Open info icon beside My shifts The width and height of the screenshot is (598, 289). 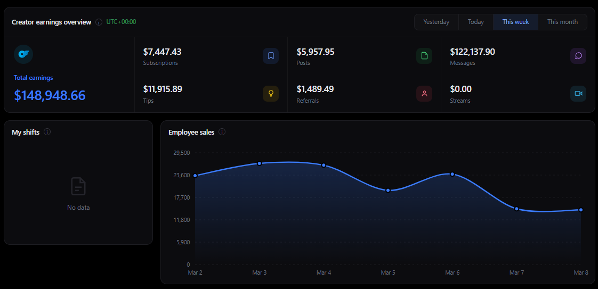[x=47, y=132]
